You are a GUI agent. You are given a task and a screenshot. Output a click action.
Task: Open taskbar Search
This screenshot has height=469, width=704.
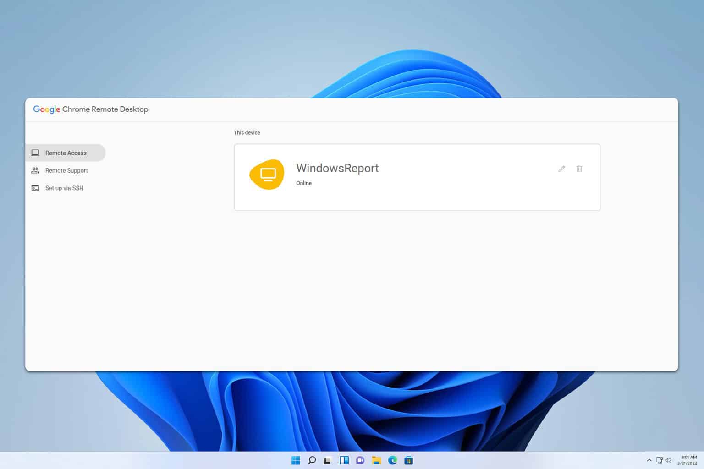[x=312, y=460]
